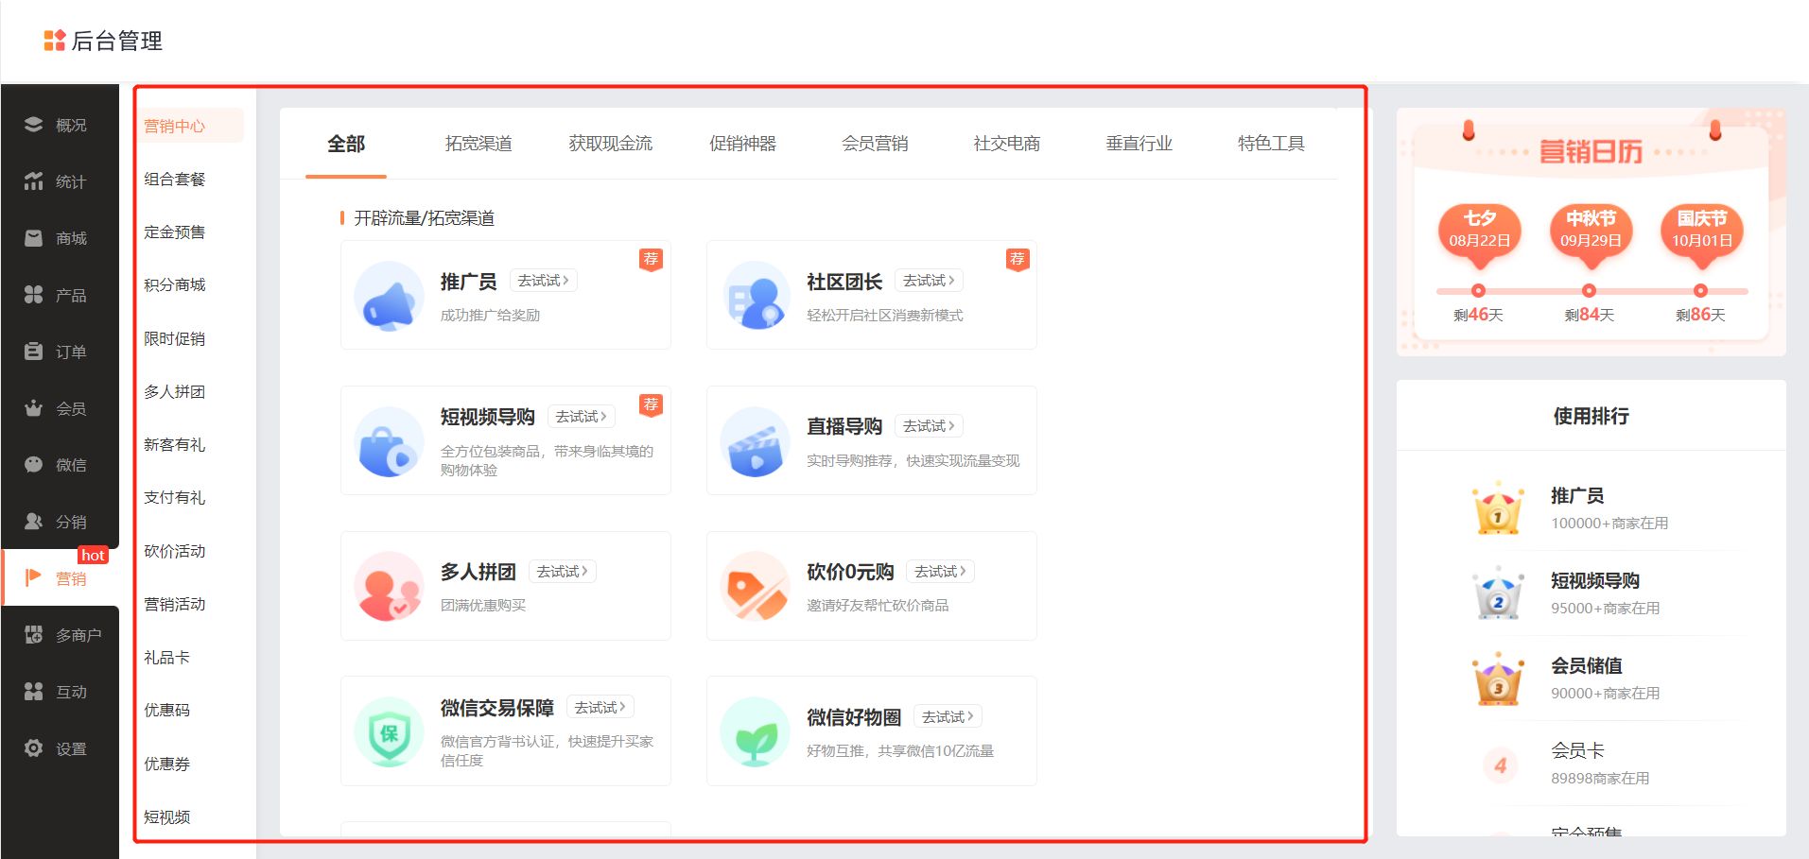Switch to the 垂直行业 tab
Screen dimensions: 1809x859
pos(1139,144)
